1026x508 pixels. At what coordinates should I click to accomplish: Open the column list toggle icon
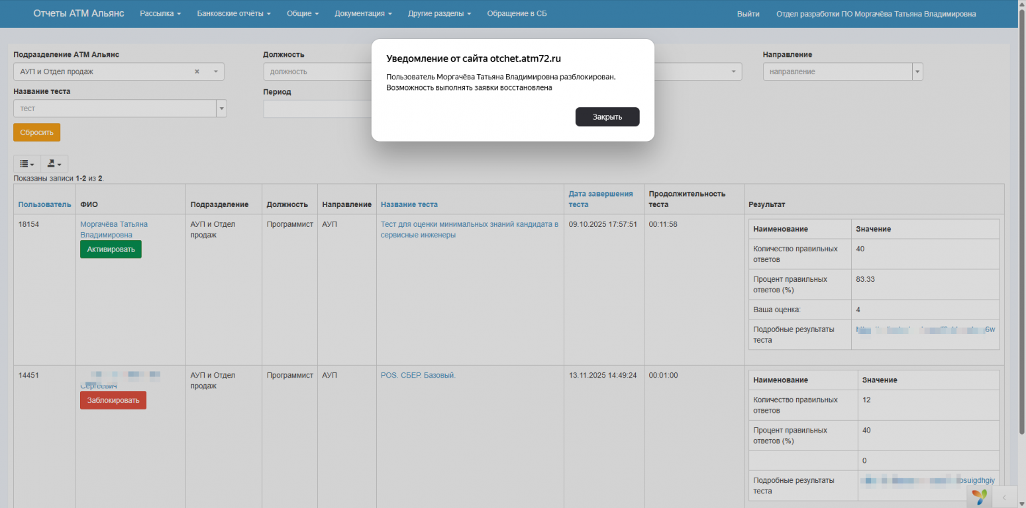27,164
